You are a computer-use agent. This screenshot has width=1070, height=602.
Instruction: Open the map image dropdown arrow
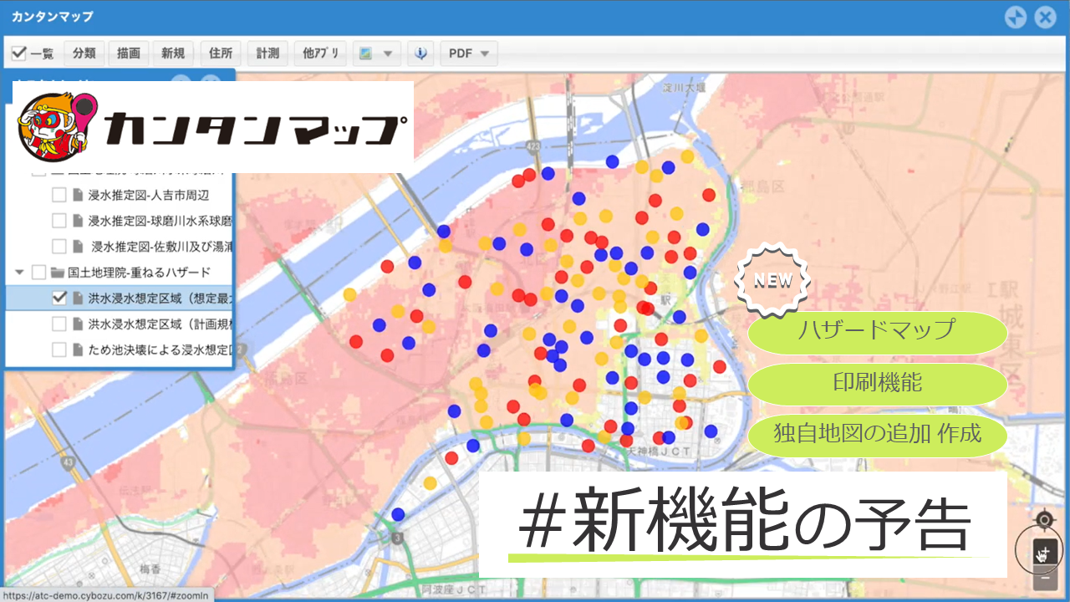click(387, 54)
